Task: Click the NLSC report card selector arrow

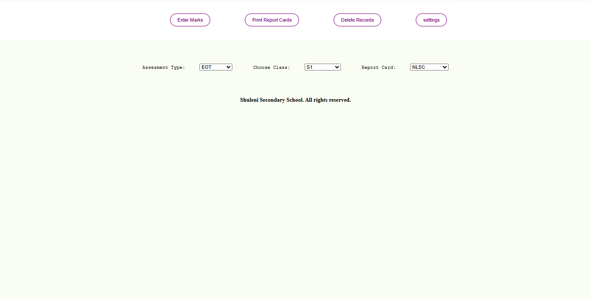Action: 445,67
